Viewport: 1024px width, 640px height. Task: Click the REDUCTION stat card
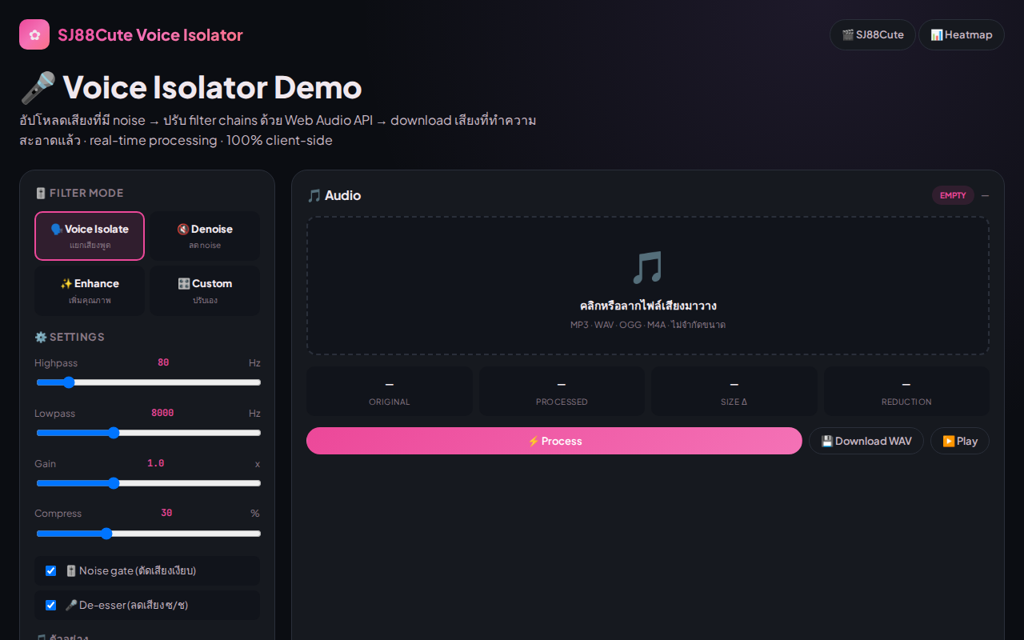[906, 391]
